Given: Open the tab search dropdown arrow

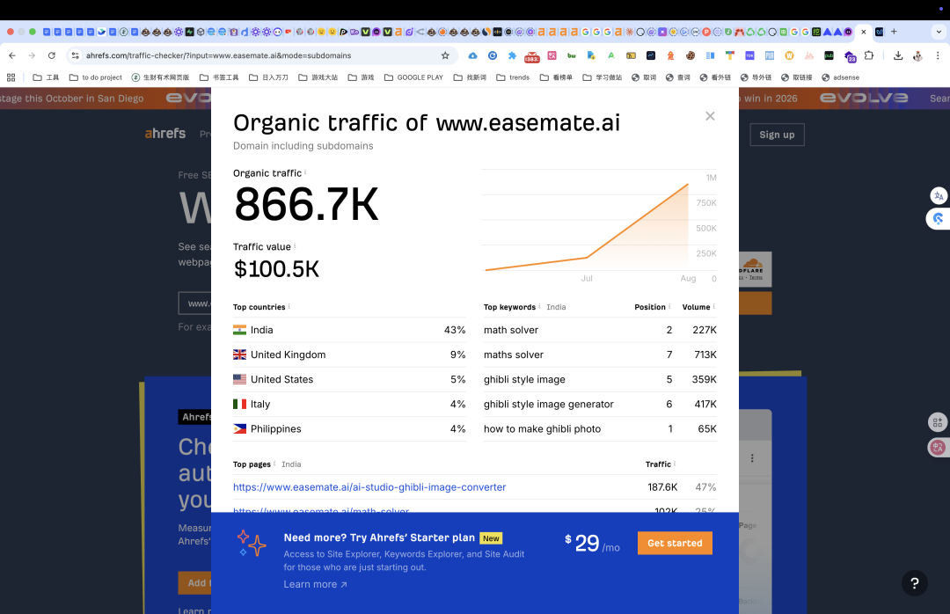Looking at the screenshot, I should [939, 32].
